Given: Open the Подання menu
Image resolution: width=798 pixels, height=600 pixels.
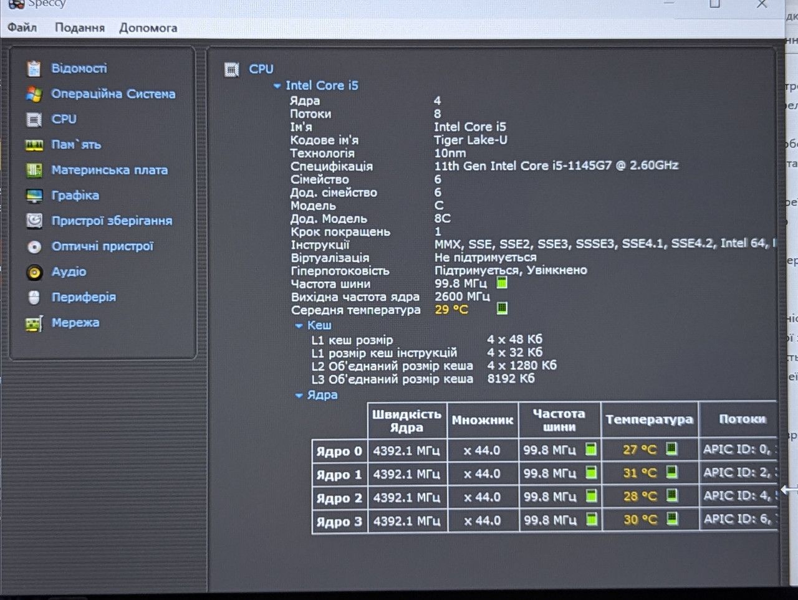Looking at the screenshot, I should (79, 28).
